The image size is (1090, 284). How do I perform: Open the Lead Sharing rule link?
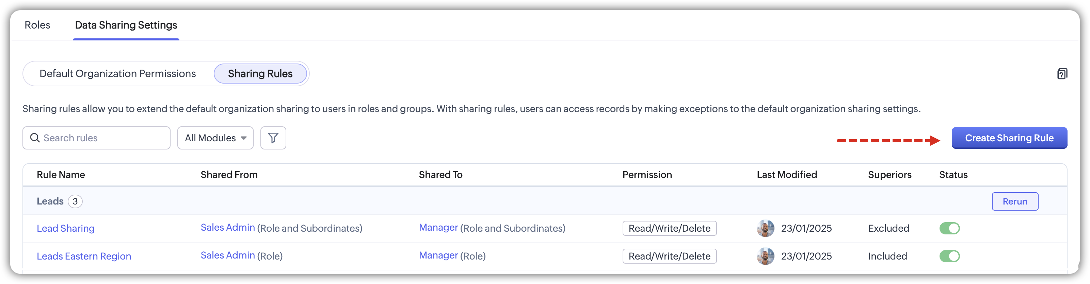click(x=66, y=228)
